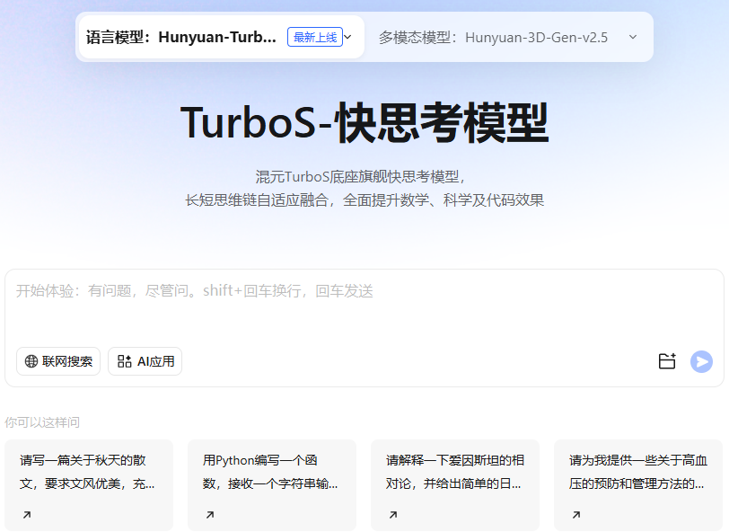The width and height of the screenshot is (729, 532).
Task: Open the language model Hunyuan-Turbo selector
Action: (x=221, y=37)
